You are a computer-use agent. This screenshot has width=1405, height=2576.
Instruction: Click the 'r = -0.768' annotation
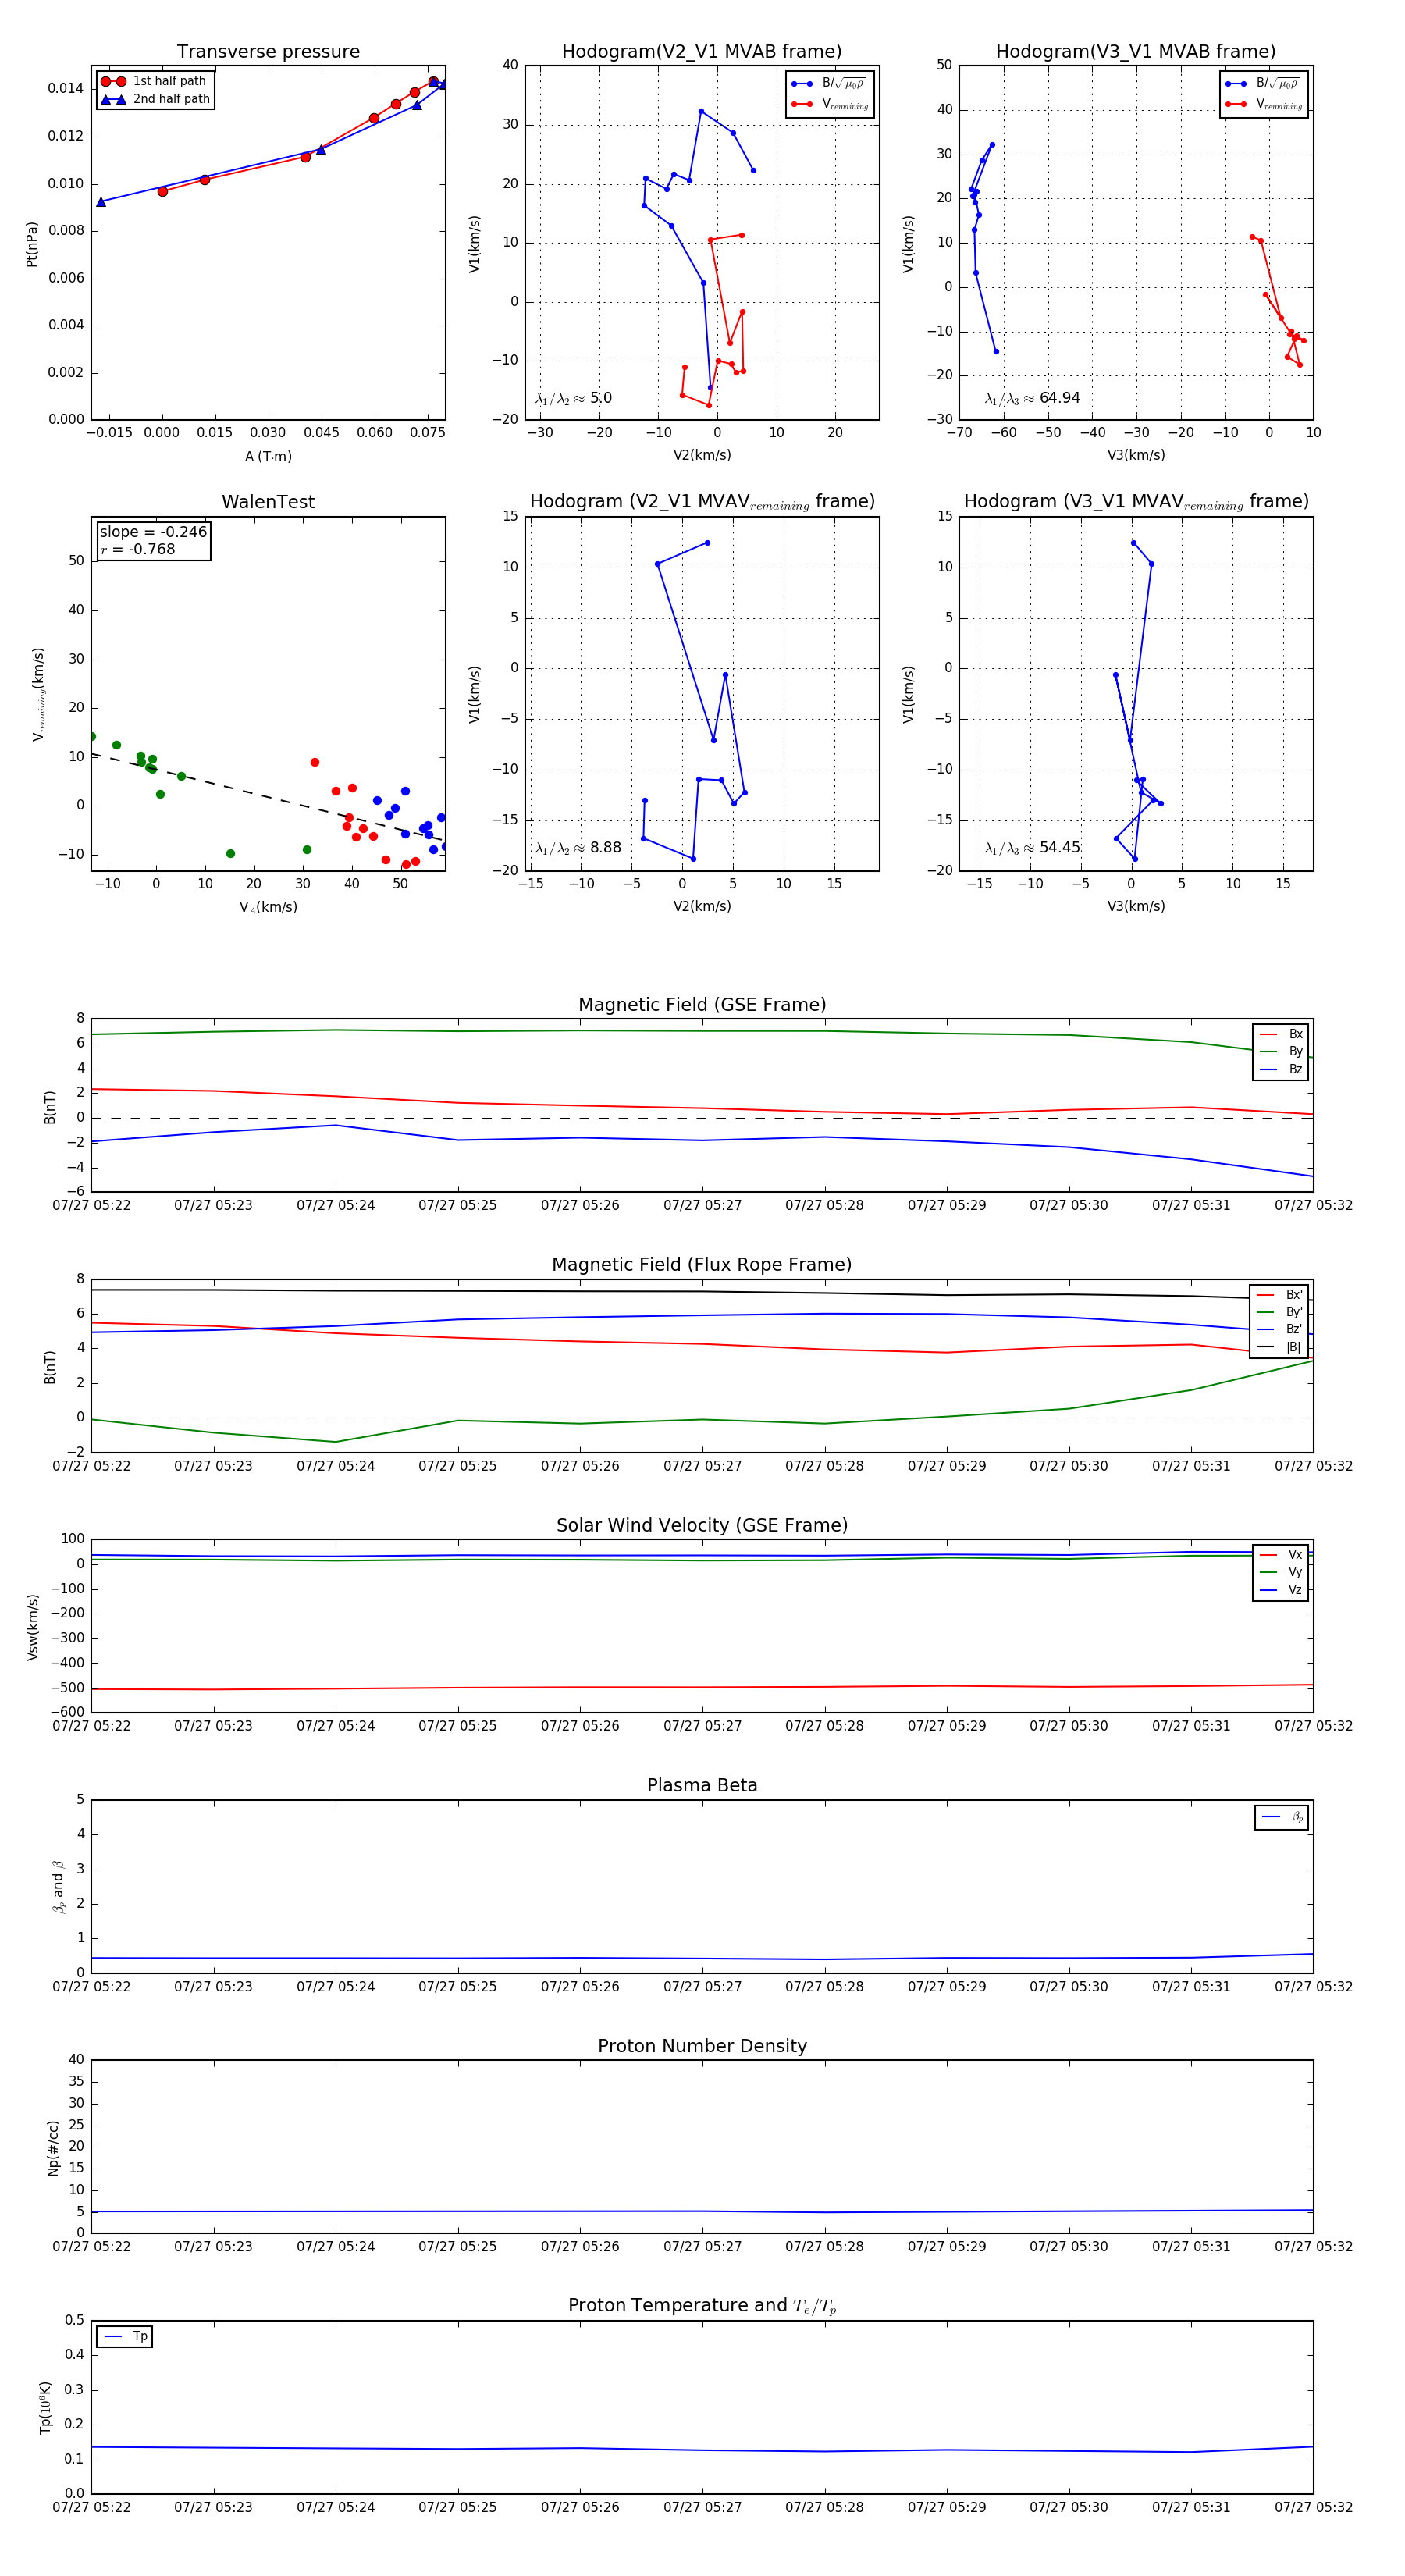click(137, 549)
